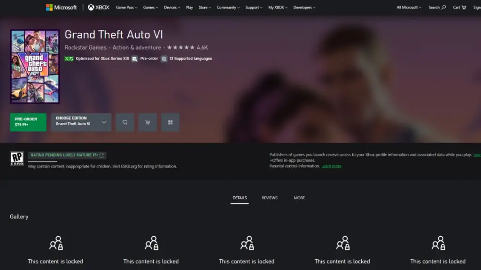The image size is (481, 270).
Task: Expand the Store menu
Action: click(x=205, y=7)
